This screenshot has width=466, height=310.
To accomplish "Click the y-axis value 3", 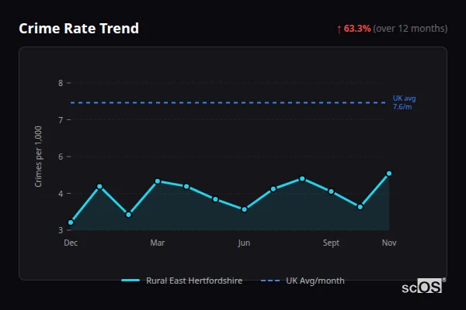I will click(61, 230).
